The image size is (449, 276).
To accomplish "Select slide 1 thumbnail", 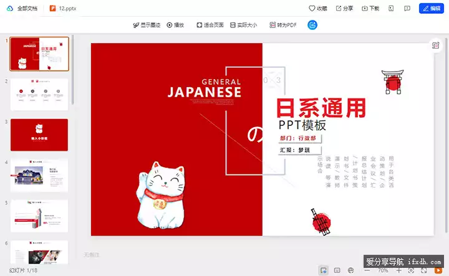I will pyautogui.click(x=39, y=54).
